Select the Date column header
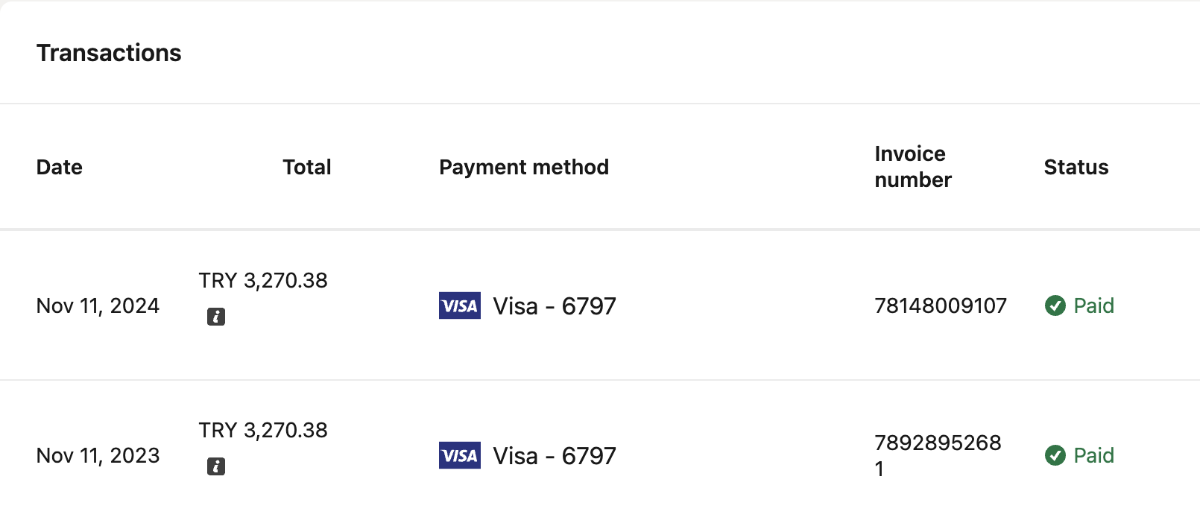 point(60,167)
